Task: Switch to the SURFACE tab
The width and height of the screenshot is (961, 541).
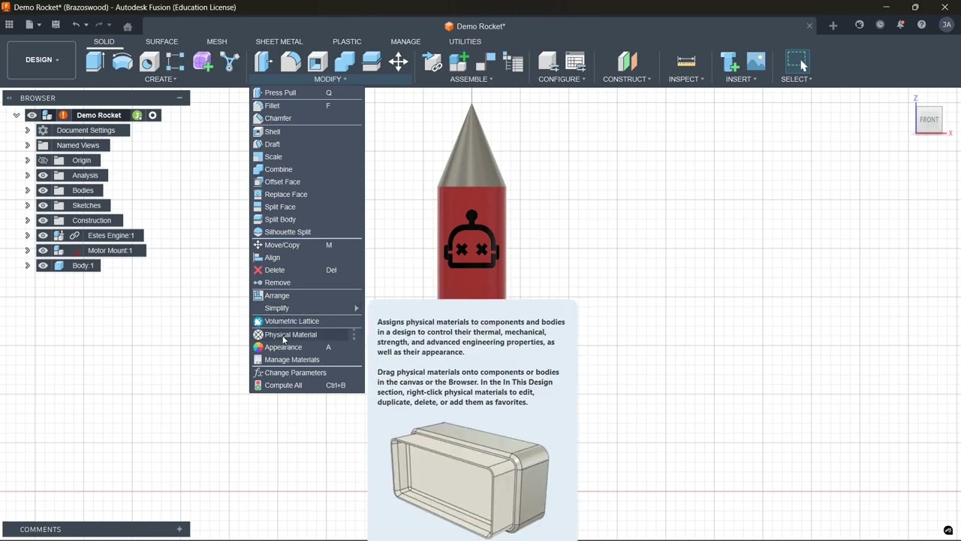Action: click(161, 41)
